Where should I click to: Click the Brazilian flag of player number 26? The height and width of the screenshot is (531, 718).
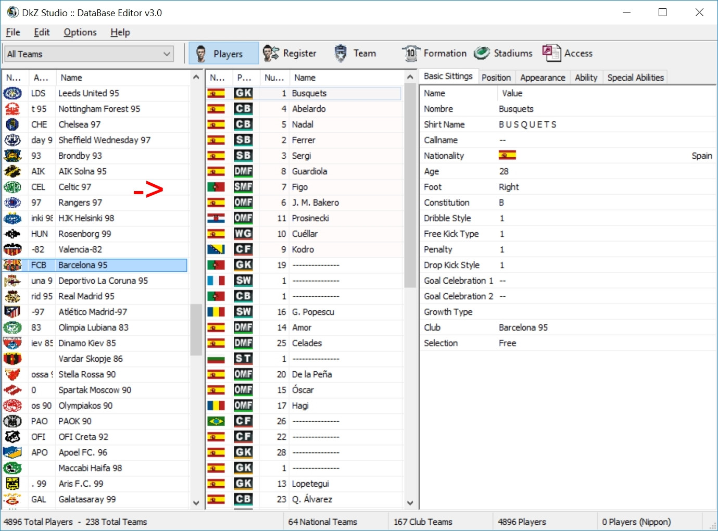pos(216,421)
